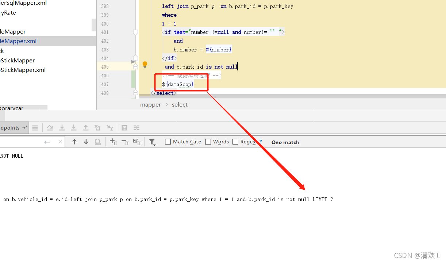Click the 'mapper' breadcrumb
Screen dimensions: 446x262
pyautogui.click(x=150, y=105)
